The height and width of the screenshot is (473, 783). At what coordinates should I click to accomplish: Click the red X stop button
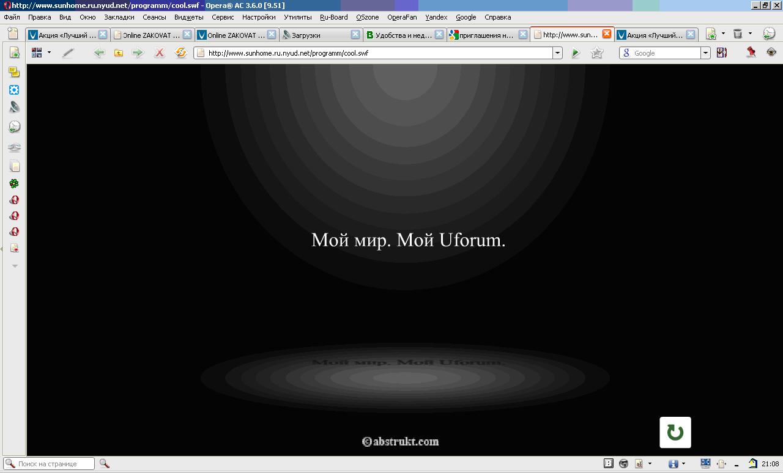point(160,53)
